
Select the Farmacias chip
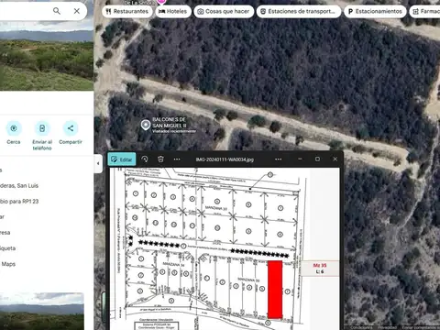point(425,12)
